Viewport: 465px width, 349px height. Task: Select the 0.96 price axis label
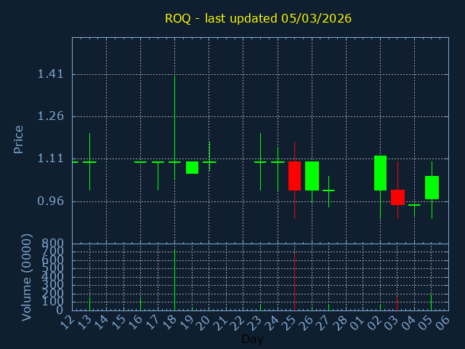[x=50, y=201]
